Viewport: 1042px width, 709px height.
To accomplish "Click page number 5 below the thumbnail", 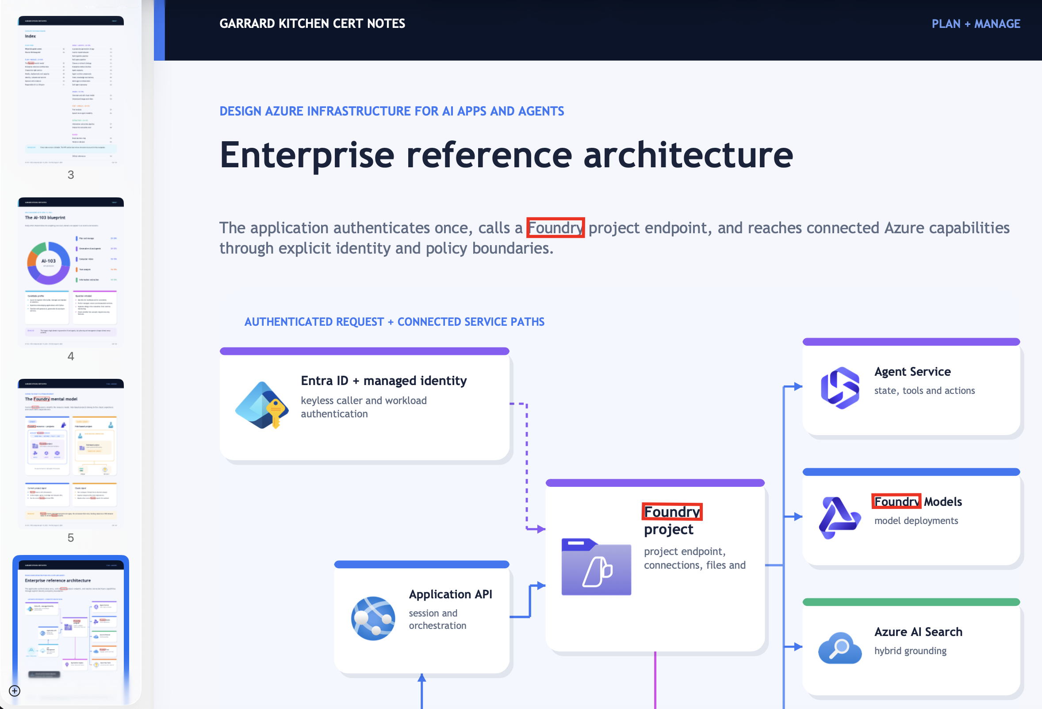I will pos(71,538).
